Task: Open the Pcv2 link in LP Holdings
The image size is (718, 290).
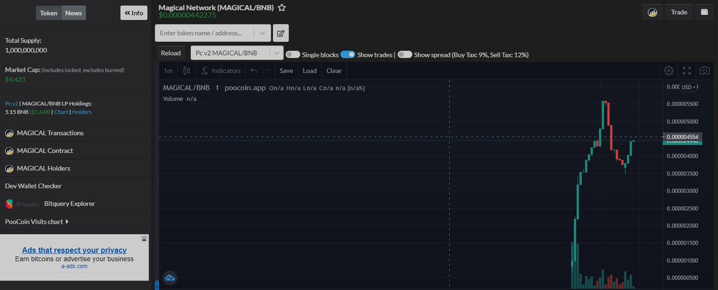Action: (11, 103)
